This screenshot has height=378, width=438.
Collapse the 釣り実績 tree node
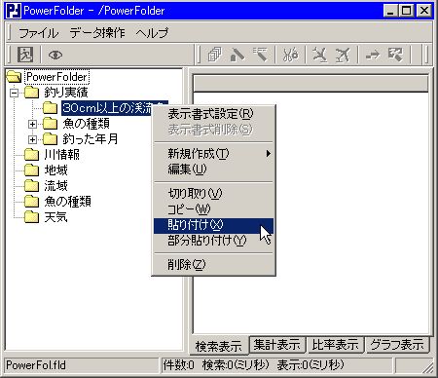point(14,93)
